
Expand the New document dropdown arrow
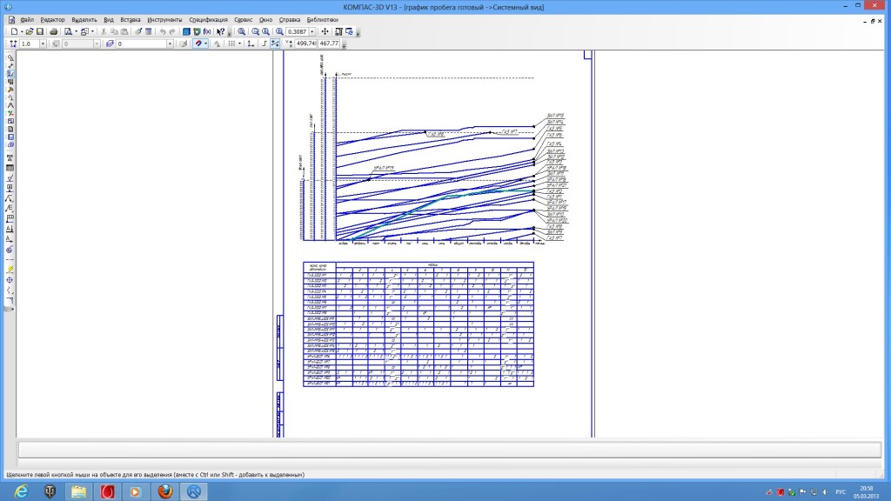(x=22, y=32)
